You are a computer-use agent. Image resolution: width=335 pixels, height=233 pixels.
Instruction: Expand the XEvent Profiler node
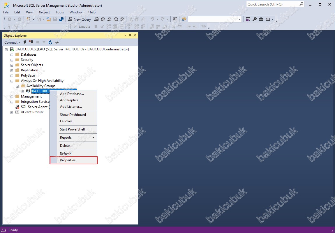(x=12, y=112)
